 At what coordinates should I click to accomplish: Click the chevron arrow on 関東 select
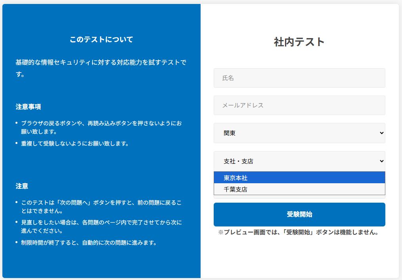381,133
